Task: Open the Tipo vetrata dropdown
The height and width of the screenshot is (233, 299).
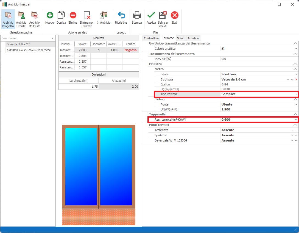Action: (296, 94)
